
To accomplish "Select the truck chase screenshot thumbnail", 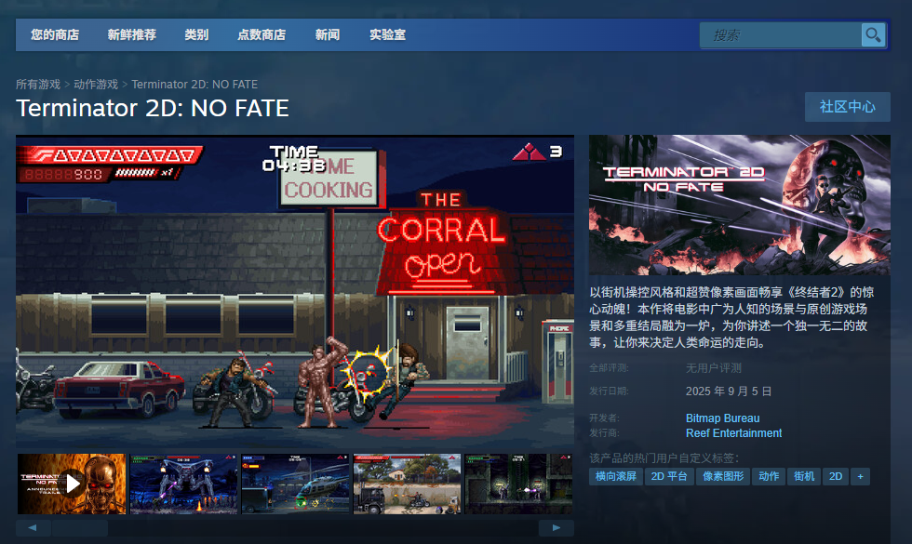I will click(x=407, y=484).
